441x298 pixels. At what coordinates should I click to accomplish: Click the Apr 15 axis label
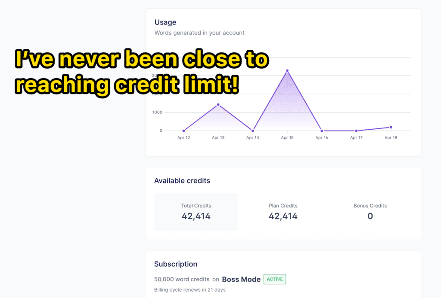[x=287, y=138]
